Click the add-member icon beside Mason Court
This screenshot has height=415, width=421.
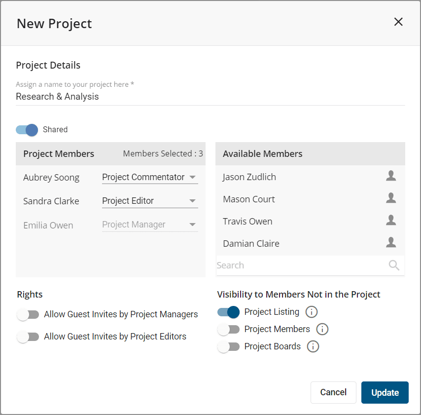pos(390,198)
